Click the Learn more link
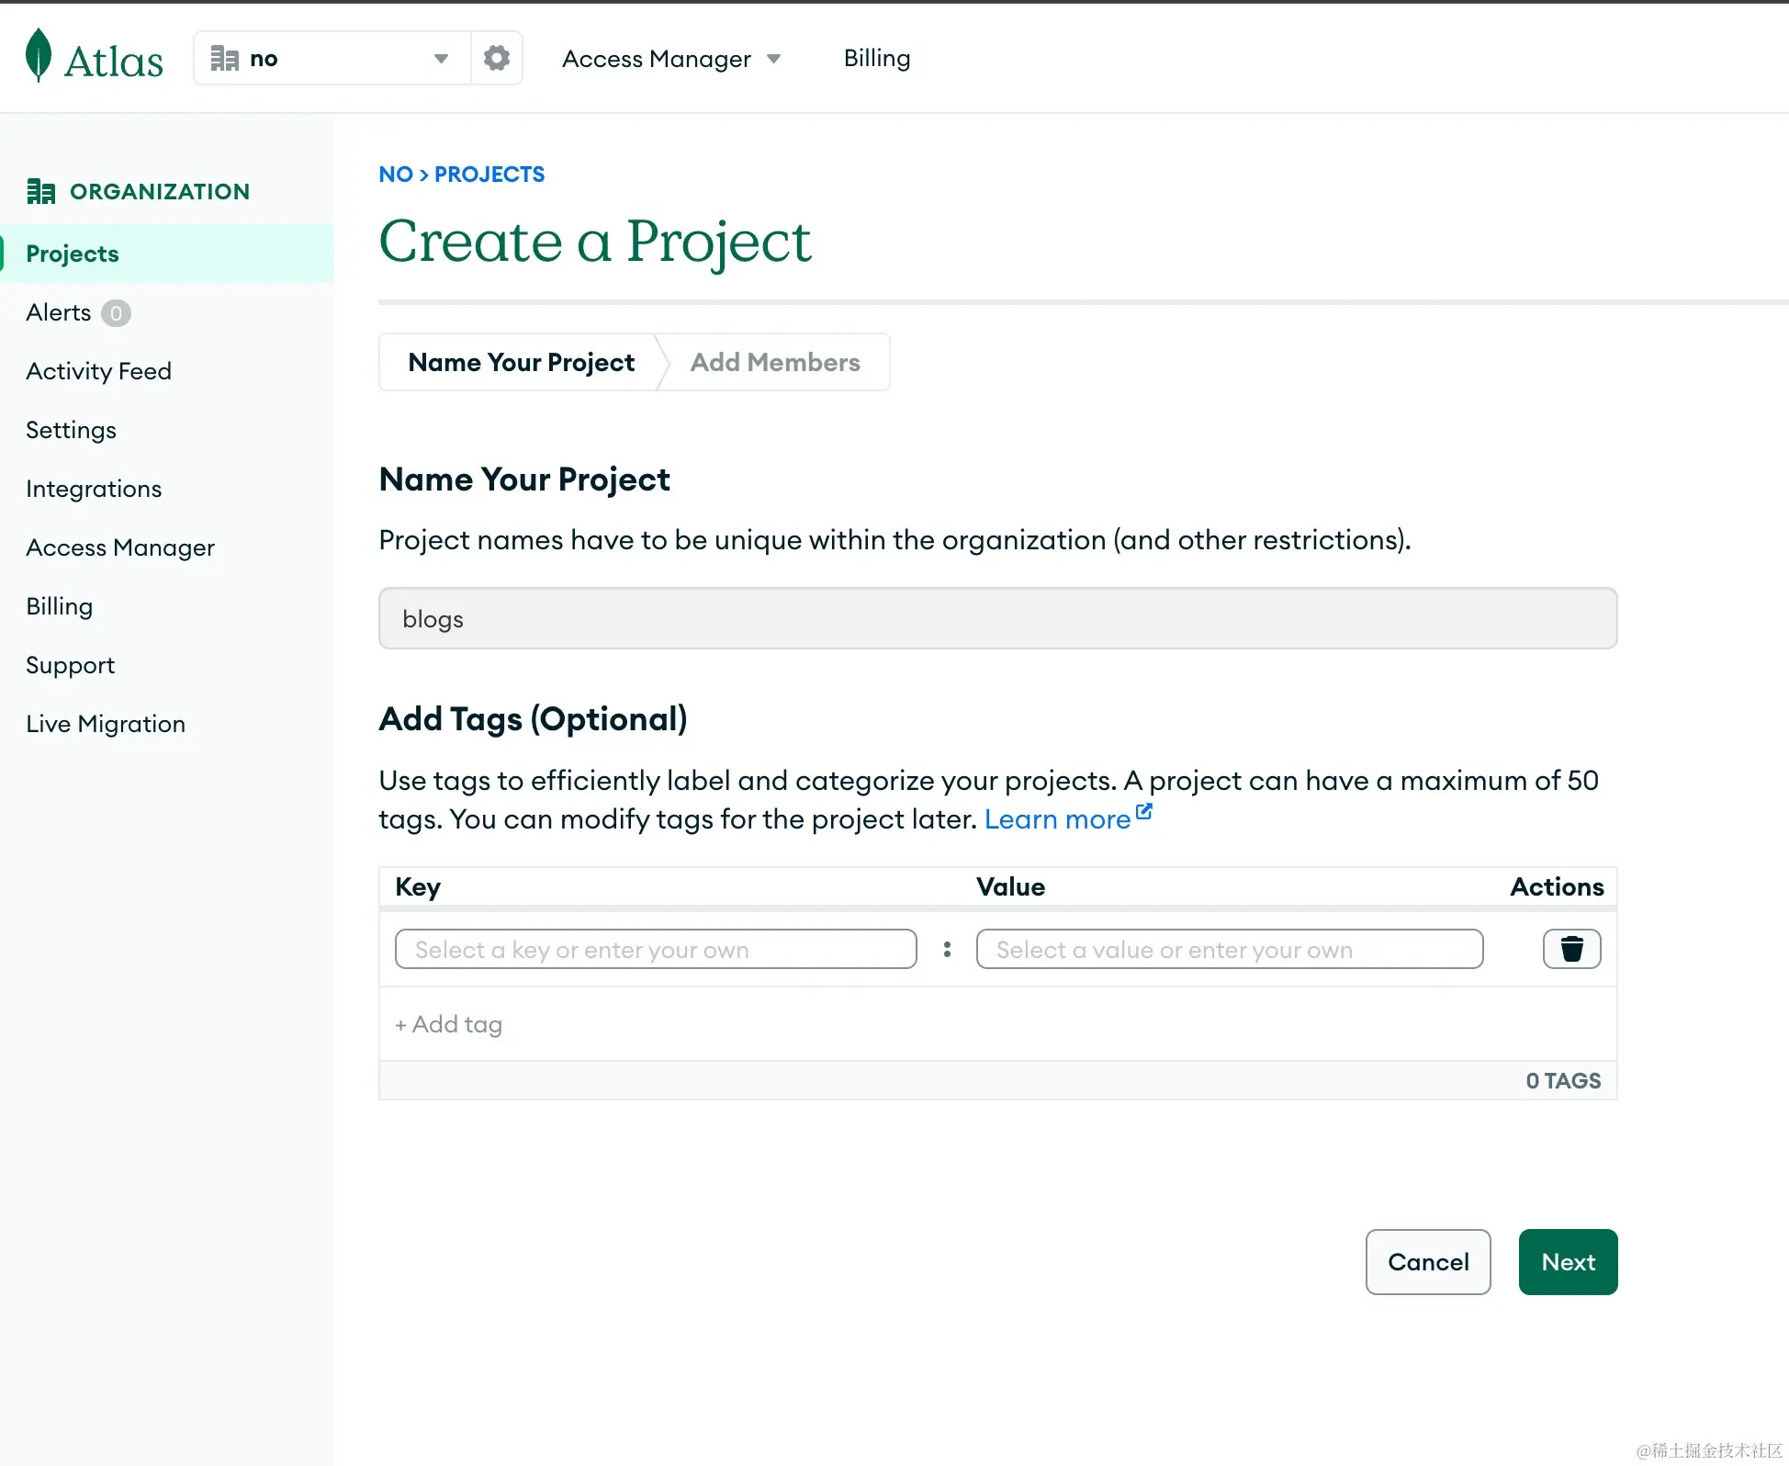 coord(1056,819)
